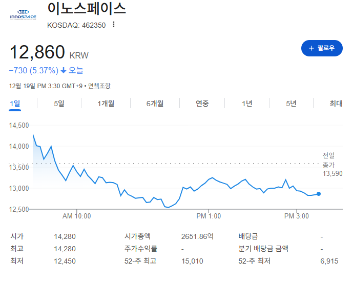Click the 배당금 label
The width and height of the screenshot is (353, 281).
pyautogui.click(x=248, y=236)
